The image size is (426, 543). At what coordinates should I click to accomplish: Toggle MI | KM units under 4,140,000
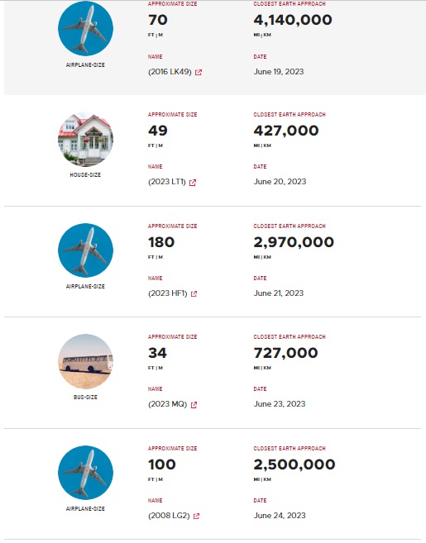tap(262, 35)
